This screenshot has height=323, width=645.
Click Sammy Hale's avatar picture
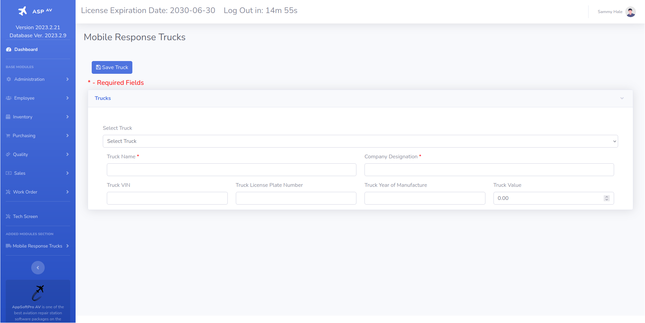(x=630, y=12)
